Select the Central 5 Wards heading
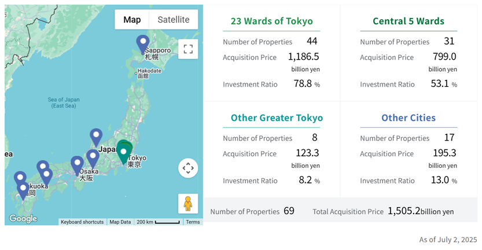Viewport: 482px width, 250px height. pyautogui.click(x=409, y=21)
